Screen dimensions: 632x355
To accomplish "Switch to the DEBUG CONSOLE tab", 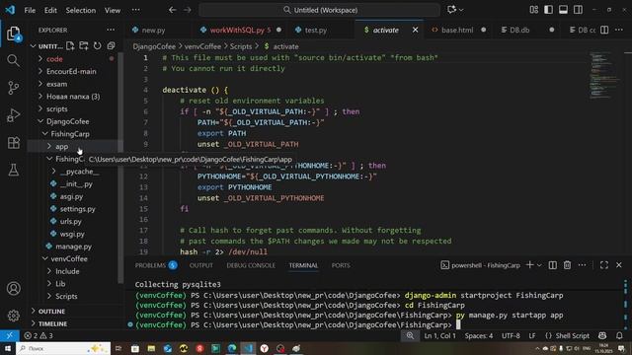I will [x=251, y=265].
